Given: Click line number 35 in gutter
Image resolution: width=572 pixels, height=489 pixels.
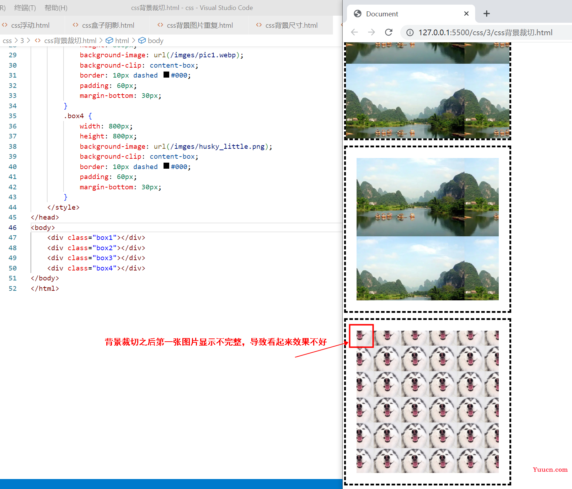Looking at the screenshot, I should click(12, 116).
